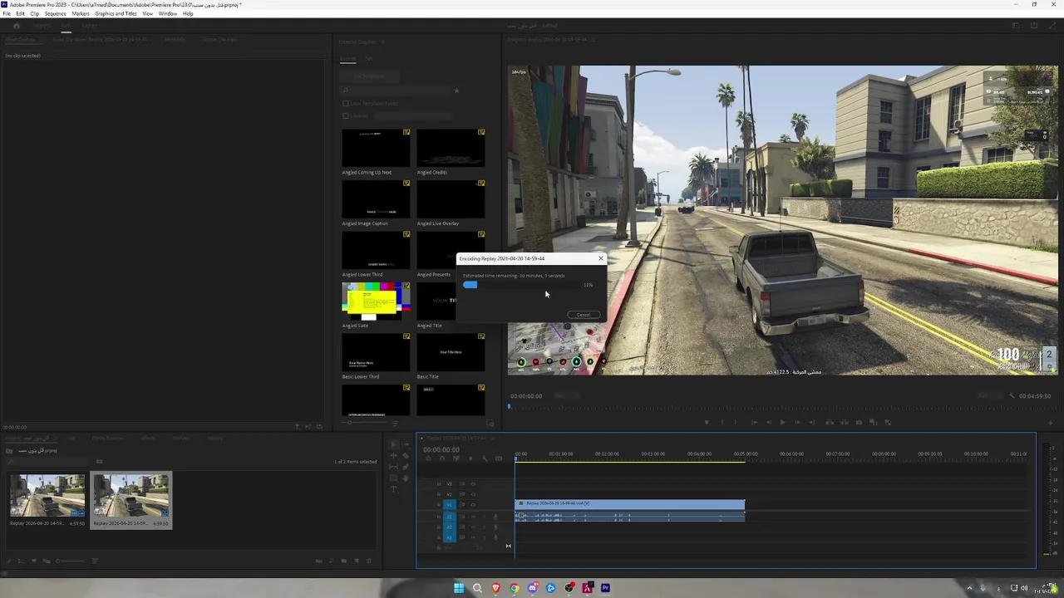Toggle V2 track output eye
1064x598 pixels.
pyautogui.click(x=473, y=494)
